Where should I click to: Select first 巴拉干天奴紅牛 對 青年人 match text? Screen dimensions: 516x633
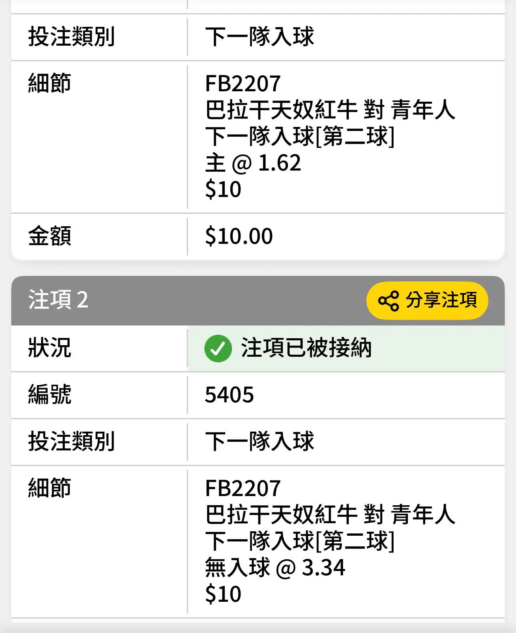click(330, 110)
